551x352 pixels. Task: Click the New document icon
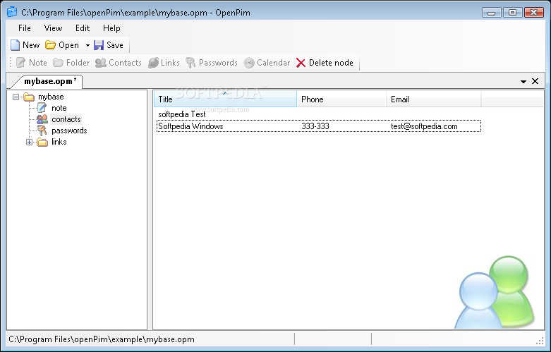coord(15,45)
